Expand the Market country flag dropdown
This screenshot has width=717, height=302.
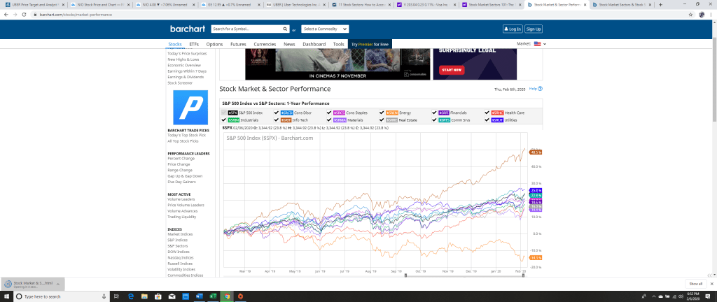click(540, 44)
